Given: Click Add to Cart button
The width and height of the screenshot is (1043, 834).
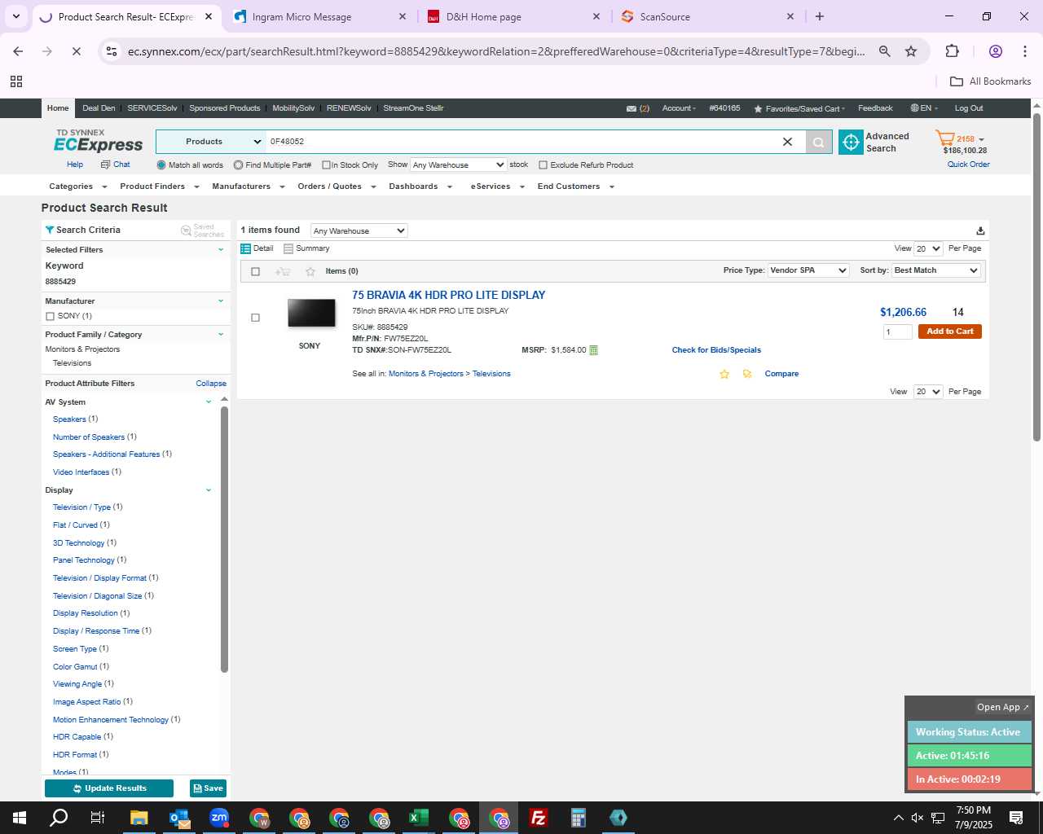Looking at the screenshot, I should click(x=949, y=331).
